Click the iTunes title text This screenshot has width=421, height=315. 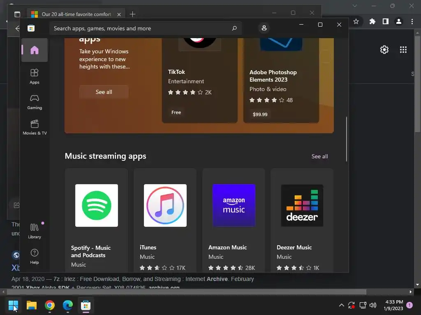click(148, 247)
